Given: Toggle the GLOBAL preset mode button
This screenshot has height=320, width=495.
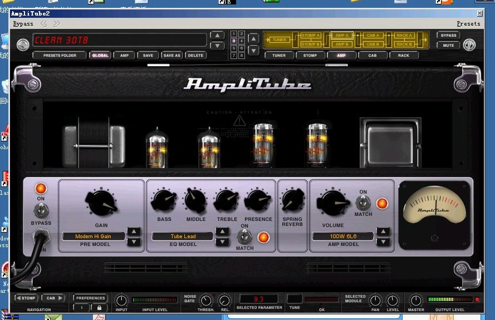Looking at the screenshot, I should tap(100, 55).
